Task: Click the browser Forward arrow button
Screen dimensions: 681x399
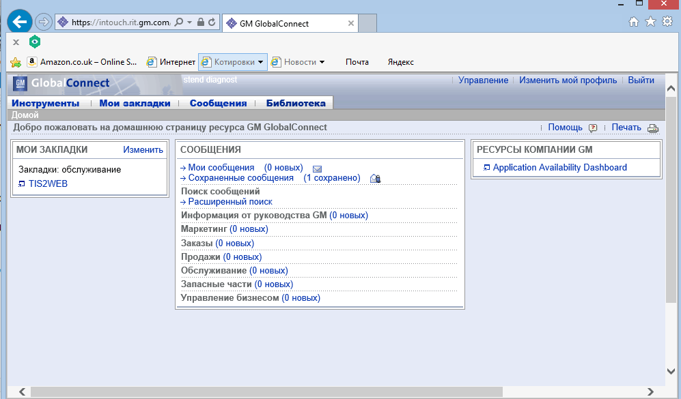Action: (44, 22)
